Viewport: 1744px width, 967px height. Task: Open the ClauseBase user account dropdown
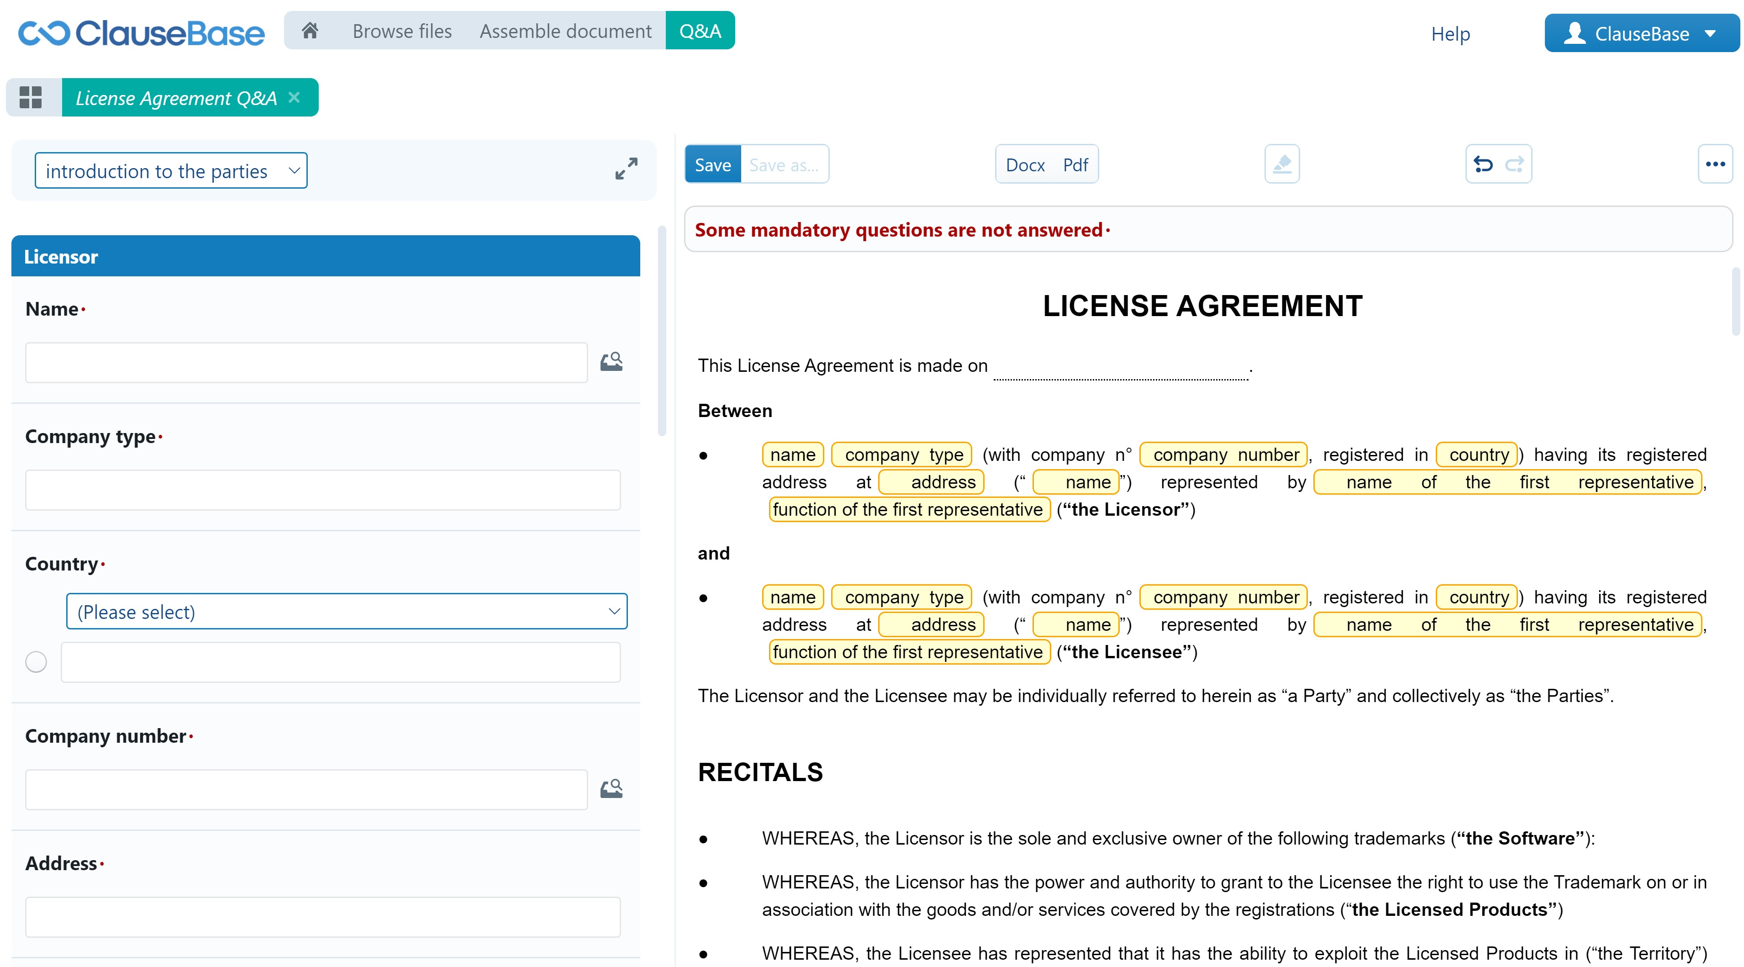coord(1641,33)
